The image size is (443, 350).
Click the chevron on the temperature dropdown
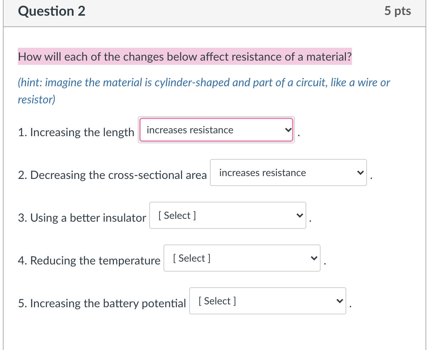314,258
